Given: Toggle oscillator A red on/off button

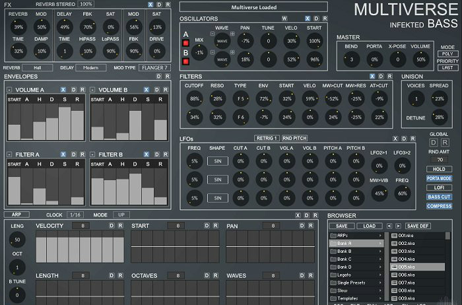Looking at the screenshot, I should [185, 44].
